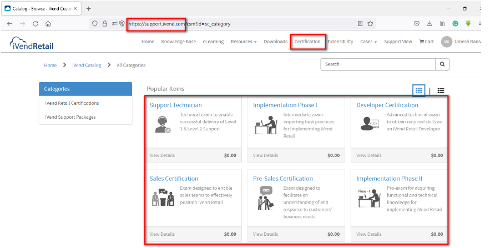Viewport: 495px width, 248px height.
Task: Expand the Resources dropdown menu
Action: (244, 42)
